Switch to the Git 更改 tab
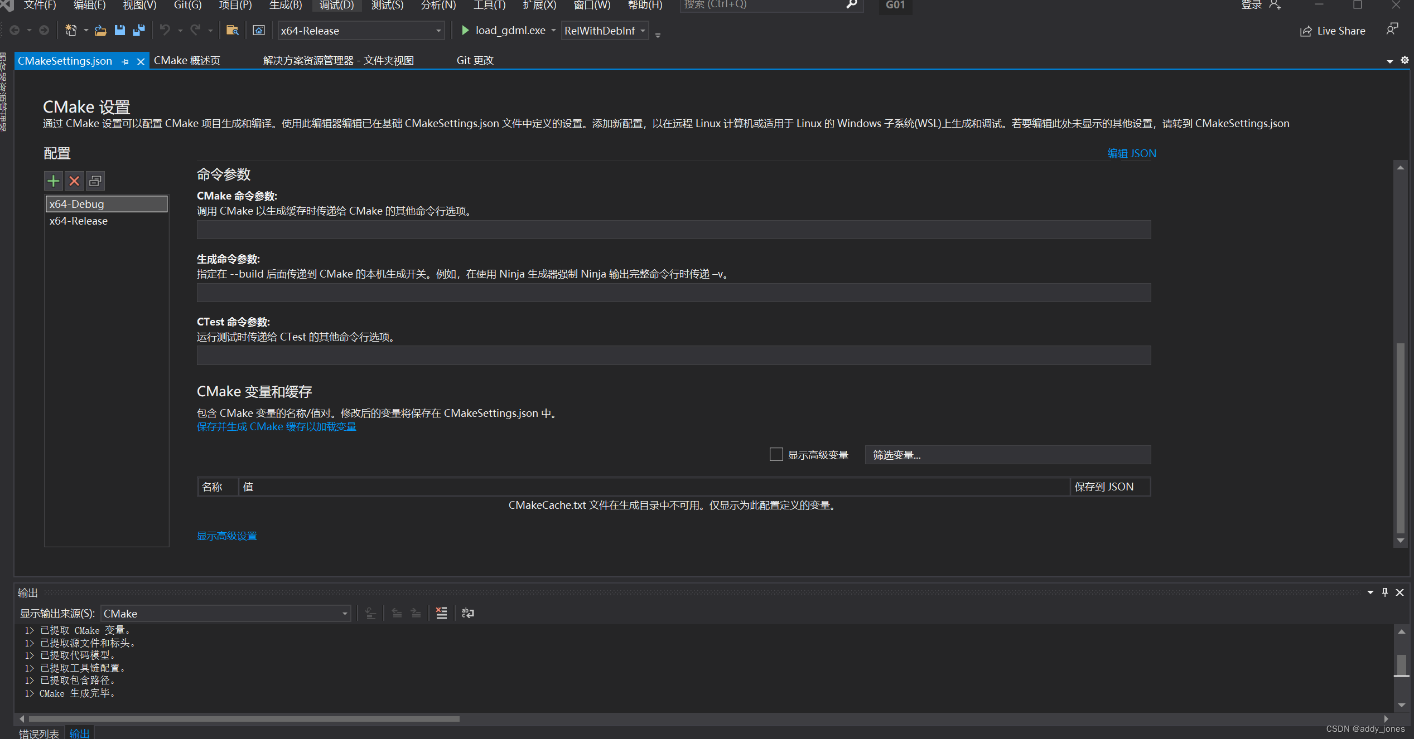Viewport: 1414px width, 739px height. pos(475,60)
